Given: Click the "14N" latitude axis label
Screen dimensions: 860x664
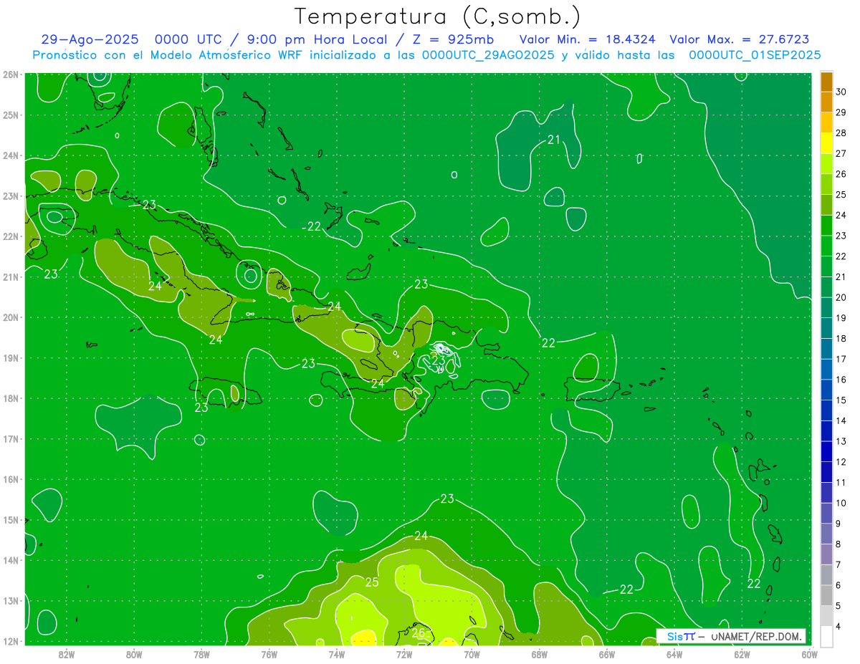Looking at the screenshot, I should click(10, 560).
